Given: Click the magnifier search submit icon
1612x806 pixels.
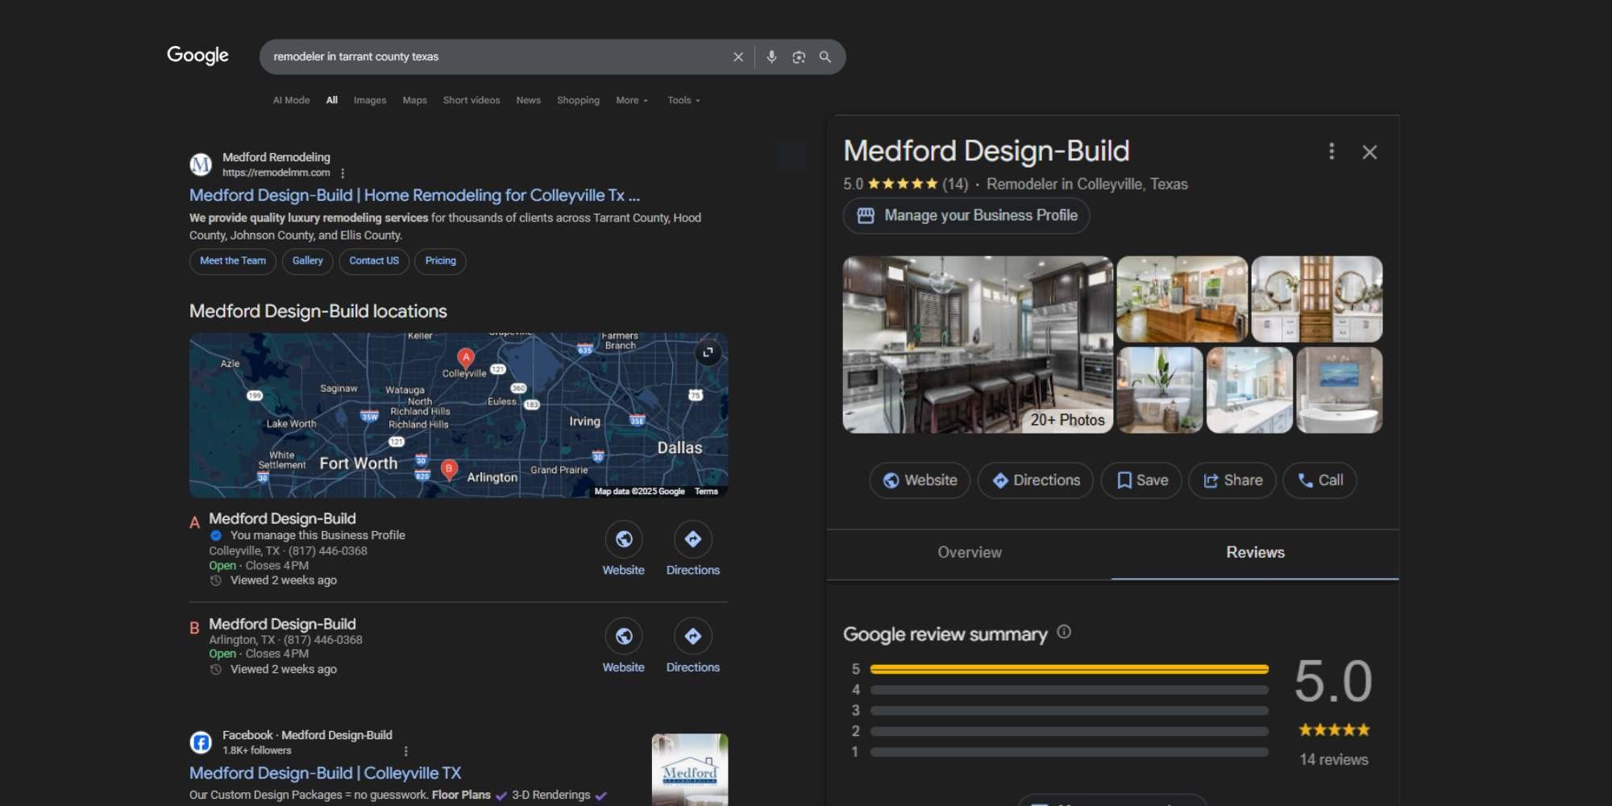Looking at the screenshot, I should coord(825,57).
